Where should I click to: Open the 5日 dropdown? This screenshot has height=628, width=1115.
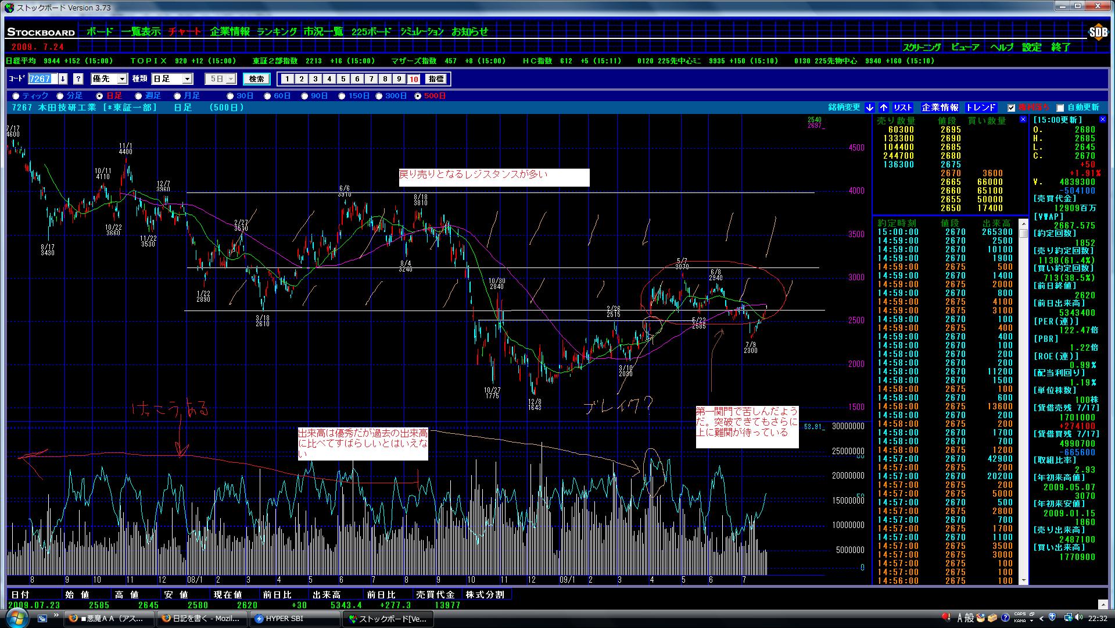click(231, 79)
